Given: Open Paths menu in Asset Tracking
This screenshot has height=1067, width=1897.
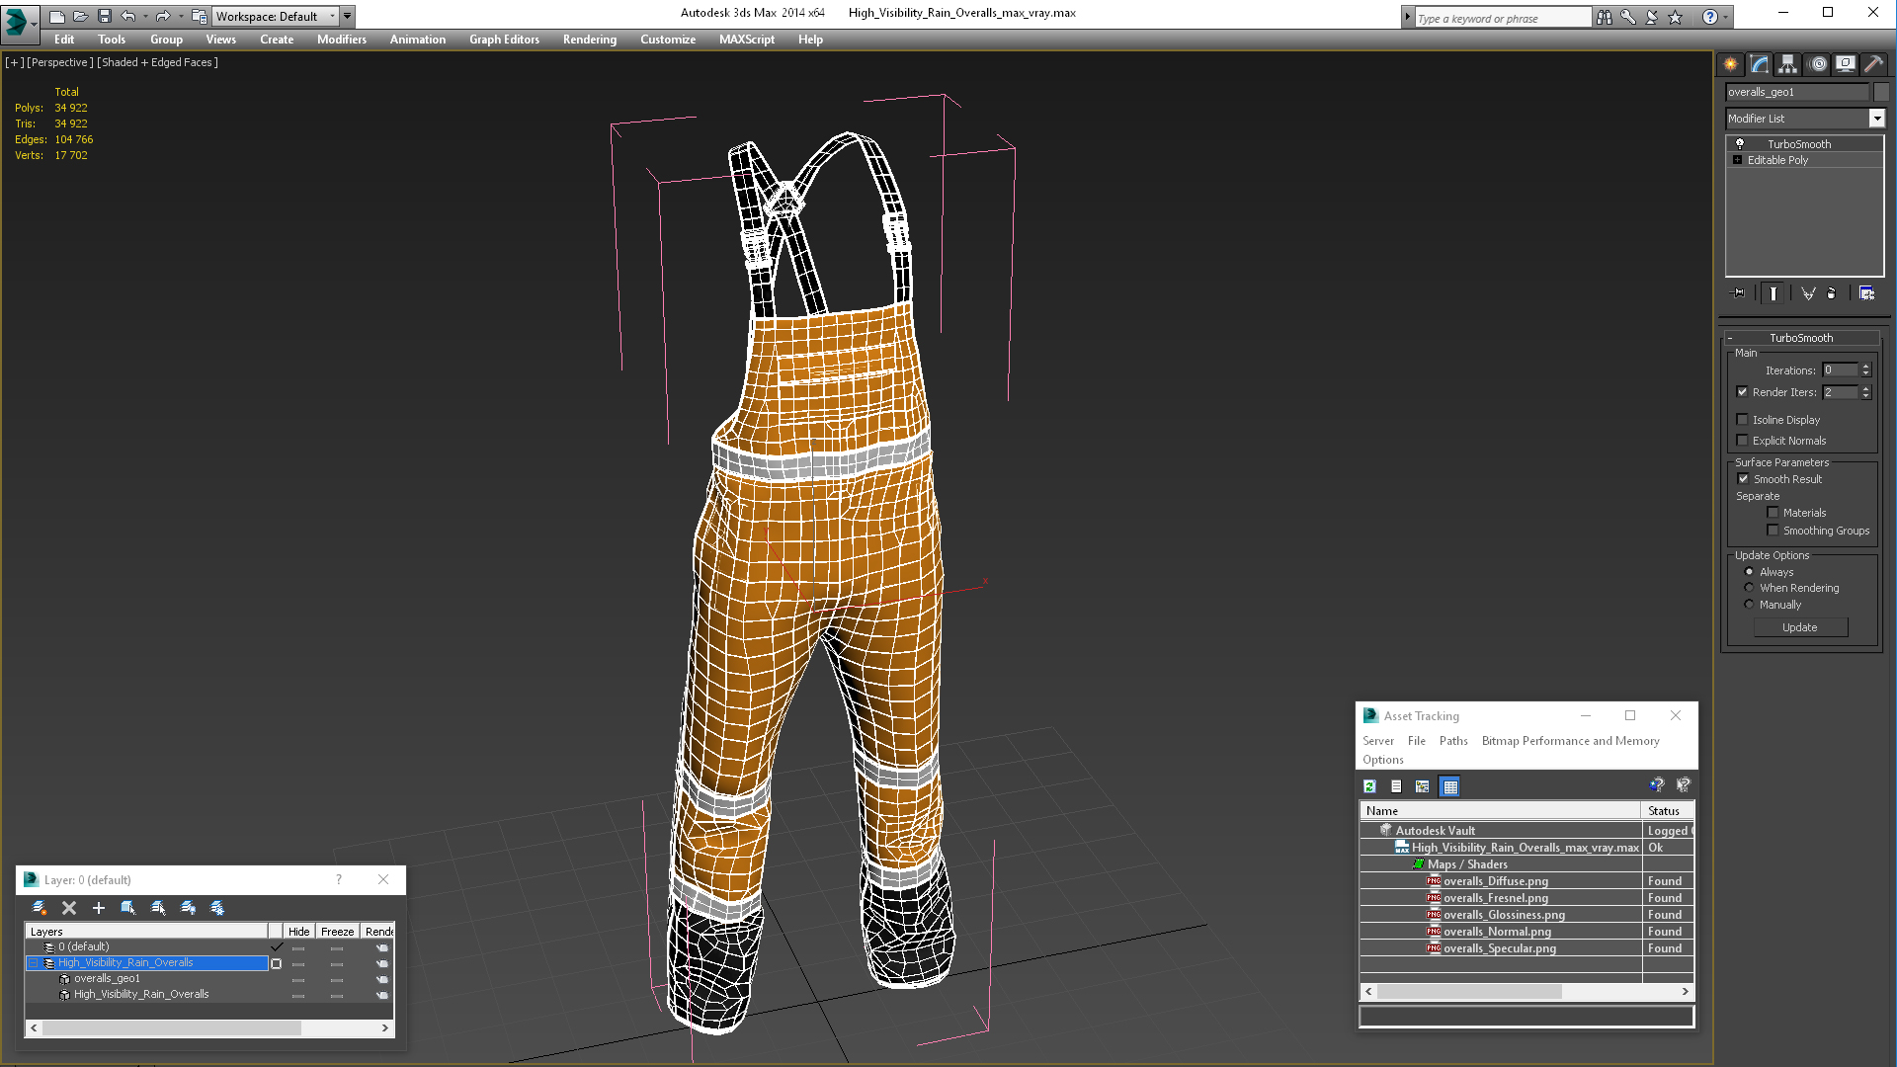Looking at the screenshot, I should 1453,741.
